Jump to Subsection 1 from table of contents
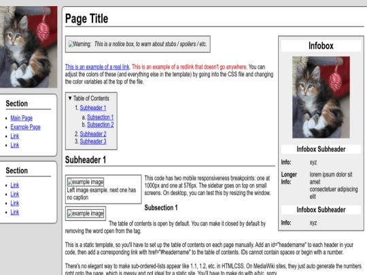The height and width of the screenshot is (275, 367). [x=100, y=117]
